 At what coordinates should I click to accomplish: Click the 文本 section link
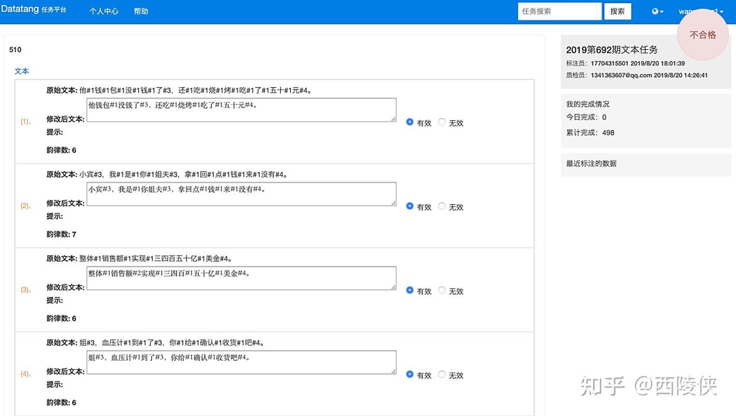tap(22, 71)
